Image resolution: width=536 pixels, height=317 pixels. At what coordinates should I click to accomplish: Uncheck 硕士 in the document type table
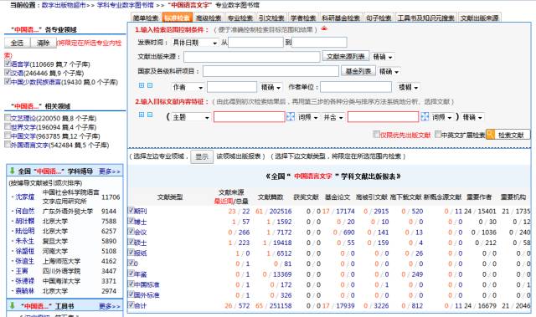point(131,242)
